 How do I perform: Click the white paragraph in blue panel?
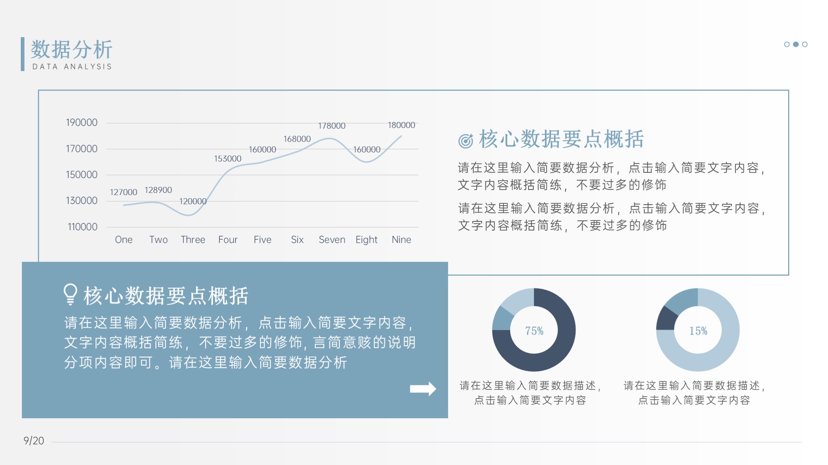(240, 343)
